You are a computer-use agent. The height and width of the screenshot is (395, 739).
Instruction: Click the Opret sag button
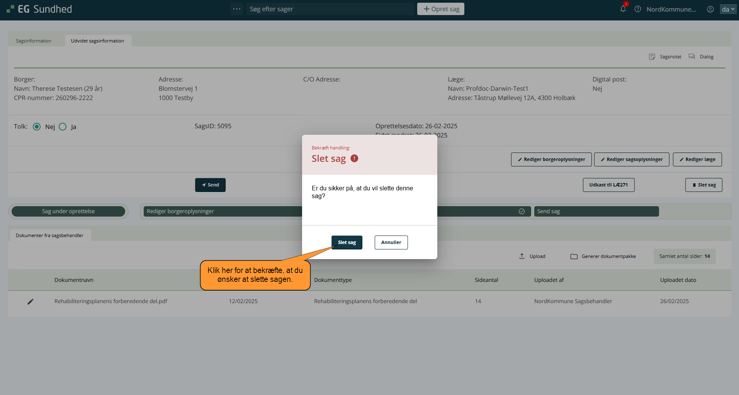pyautogui.click(x=440, y=9)
